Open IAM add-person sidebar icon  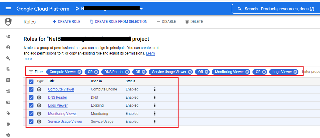(x=8, y=37)
